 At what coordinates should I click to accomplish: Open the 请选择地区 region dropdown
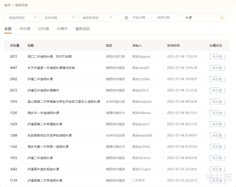[22, 18]
